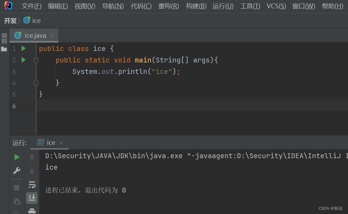The width and height of the screenshot is (348, 214).
Task: Click the 进程已结束 exit code message
Action: [x=86, y=190]
